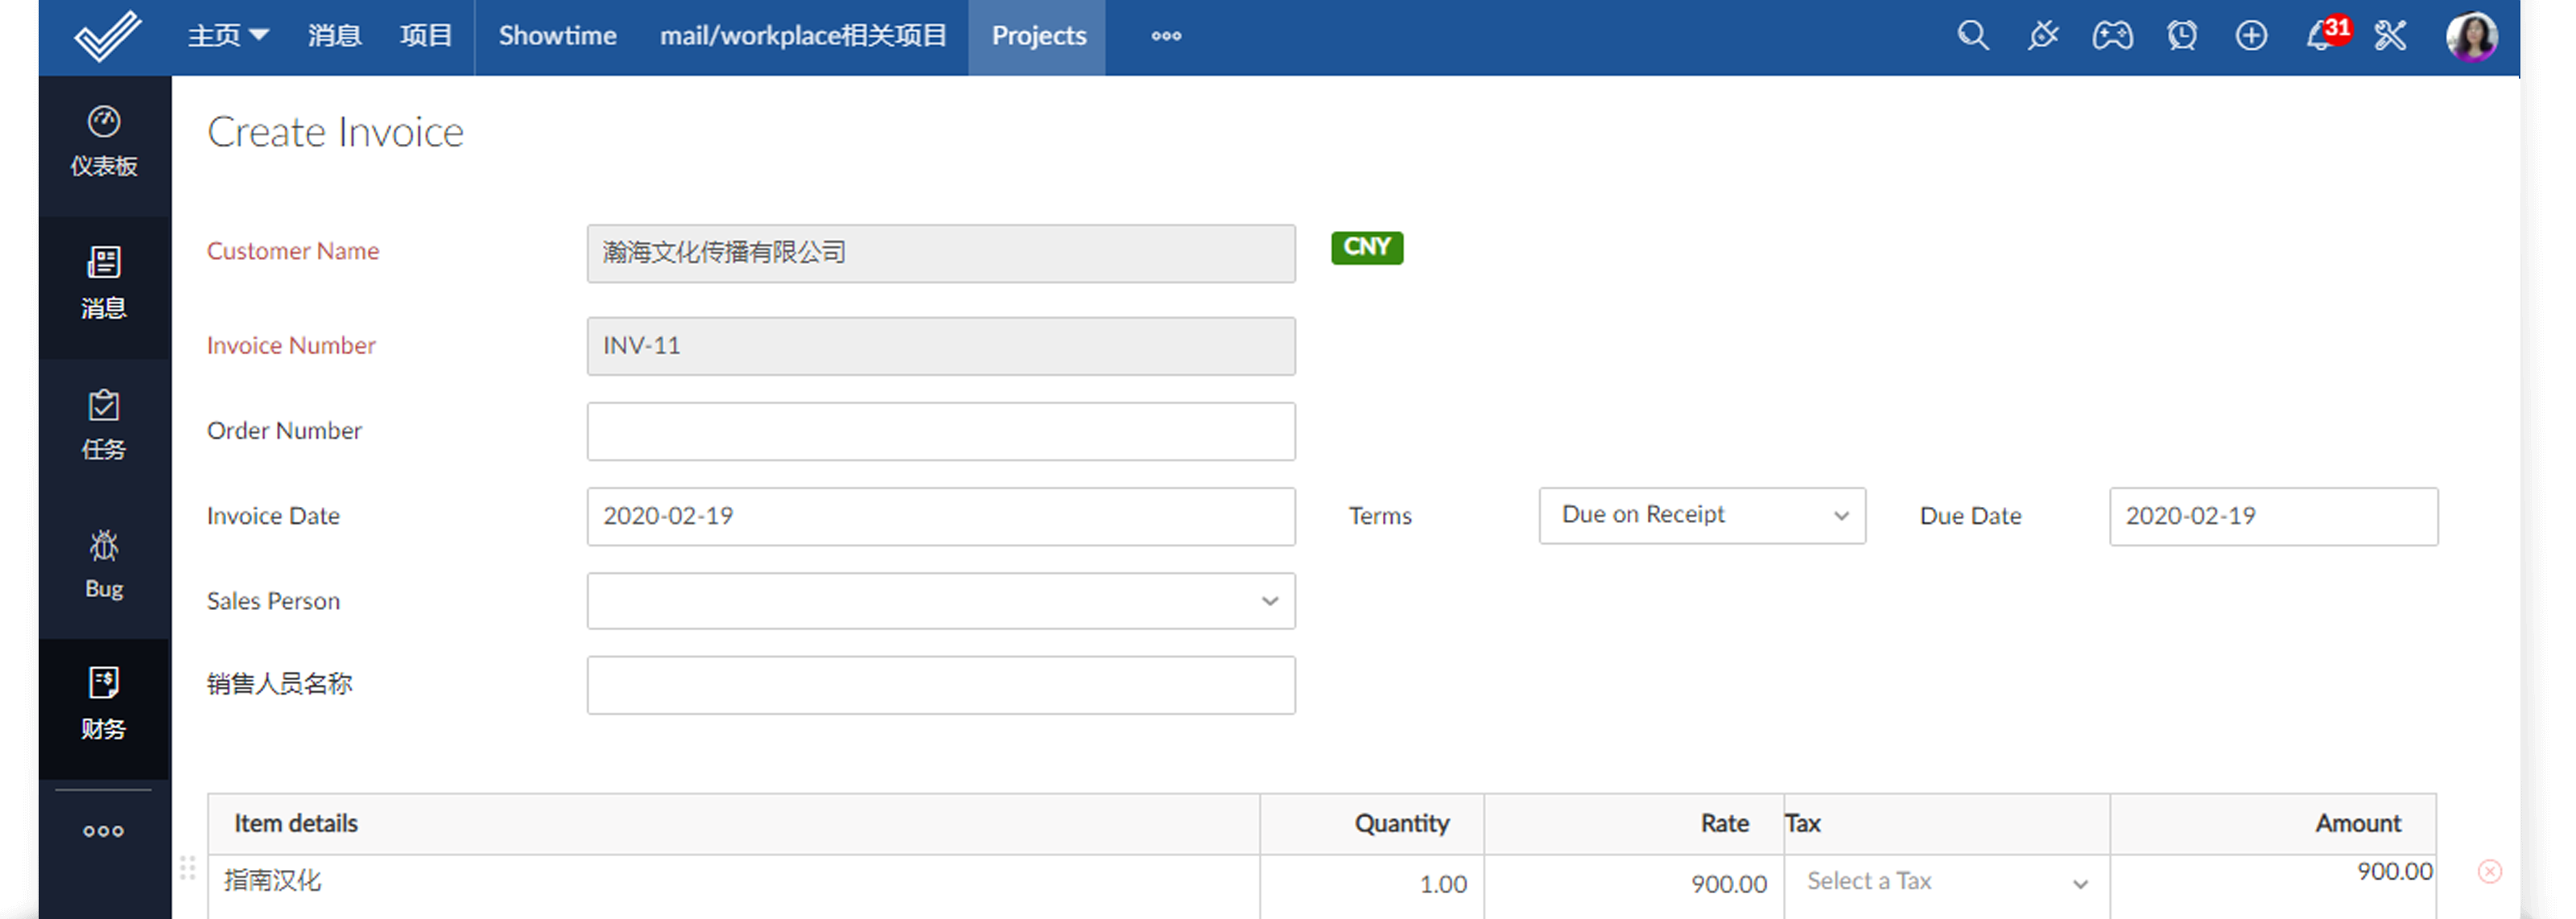Open the 主页 home menu dropdown
This screenshot has width=2576, height=919.
[x=228, y=36]
